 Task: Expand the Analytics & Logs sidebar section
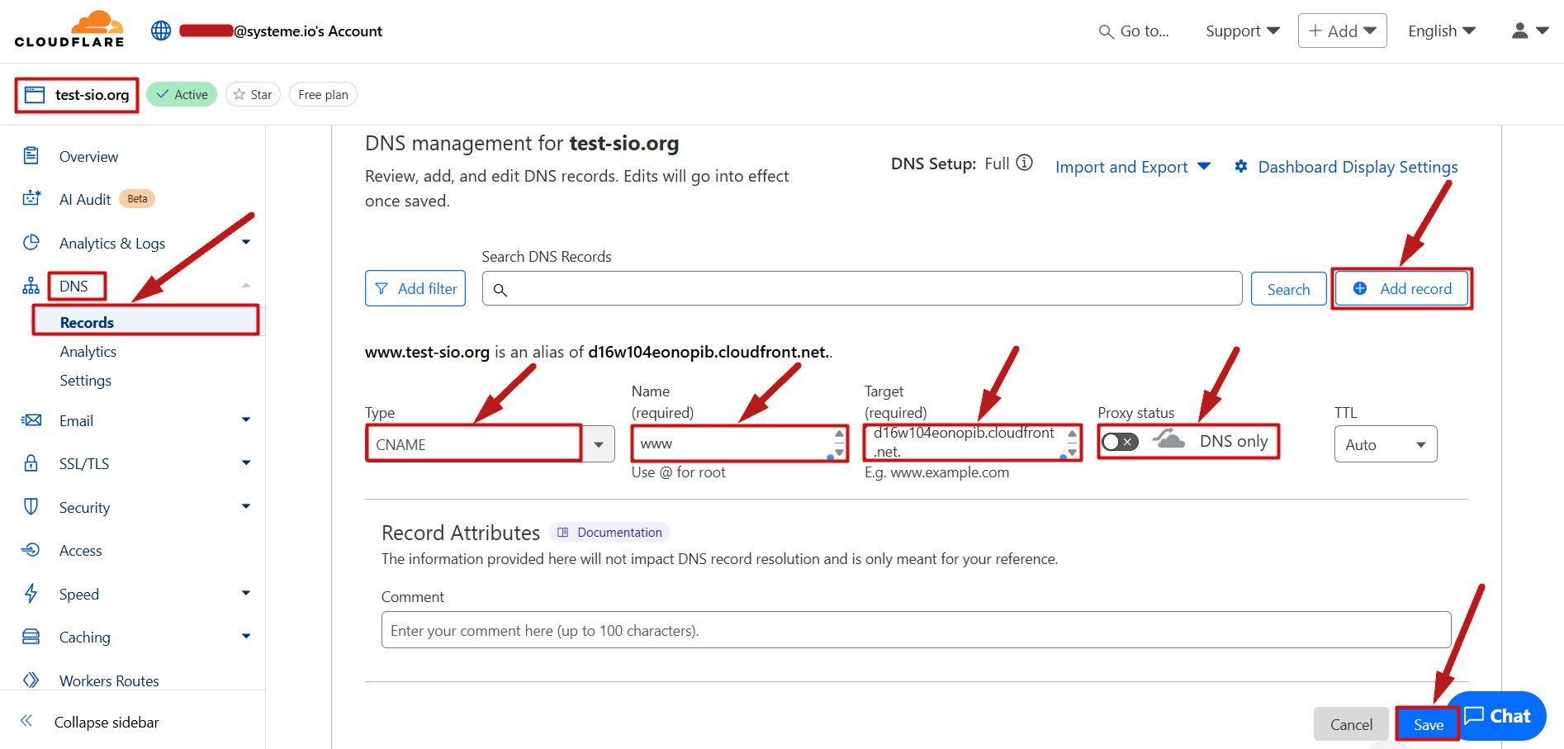(x=246, y=242)
